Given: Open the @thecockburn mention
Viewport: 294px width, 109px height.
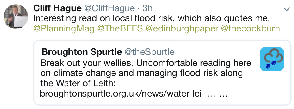Looking at the screenshot, I should [x=250, y=29].
